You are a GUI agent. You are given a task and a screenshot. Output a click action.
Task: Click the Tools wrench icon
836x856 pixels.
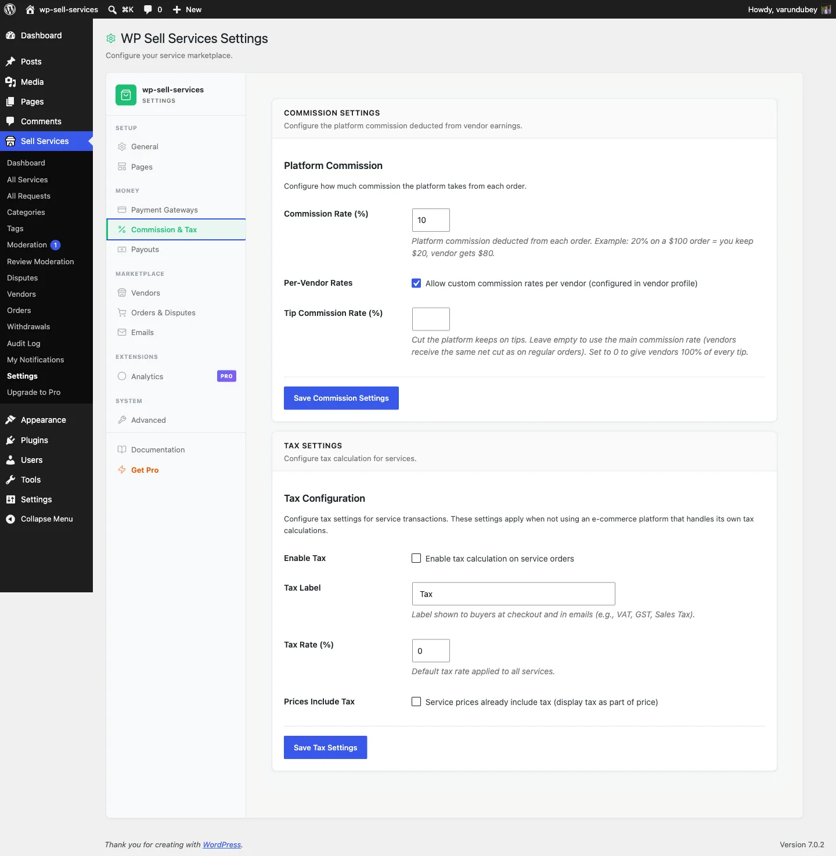pos(10,480)
